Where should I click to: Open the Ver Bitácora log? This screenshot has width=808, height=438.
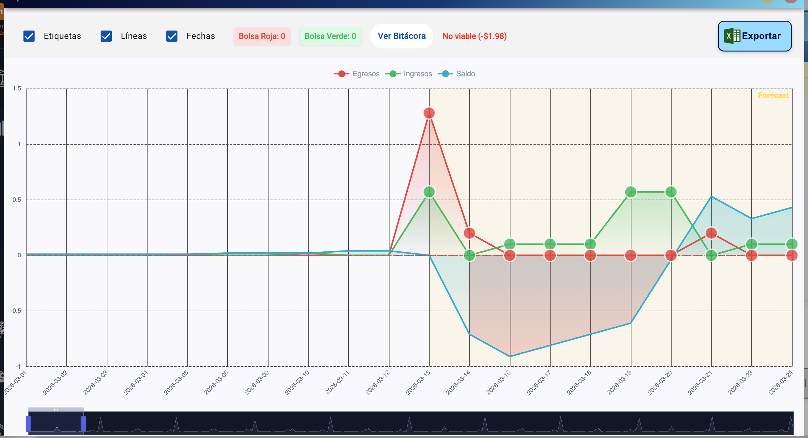(402, 36)
